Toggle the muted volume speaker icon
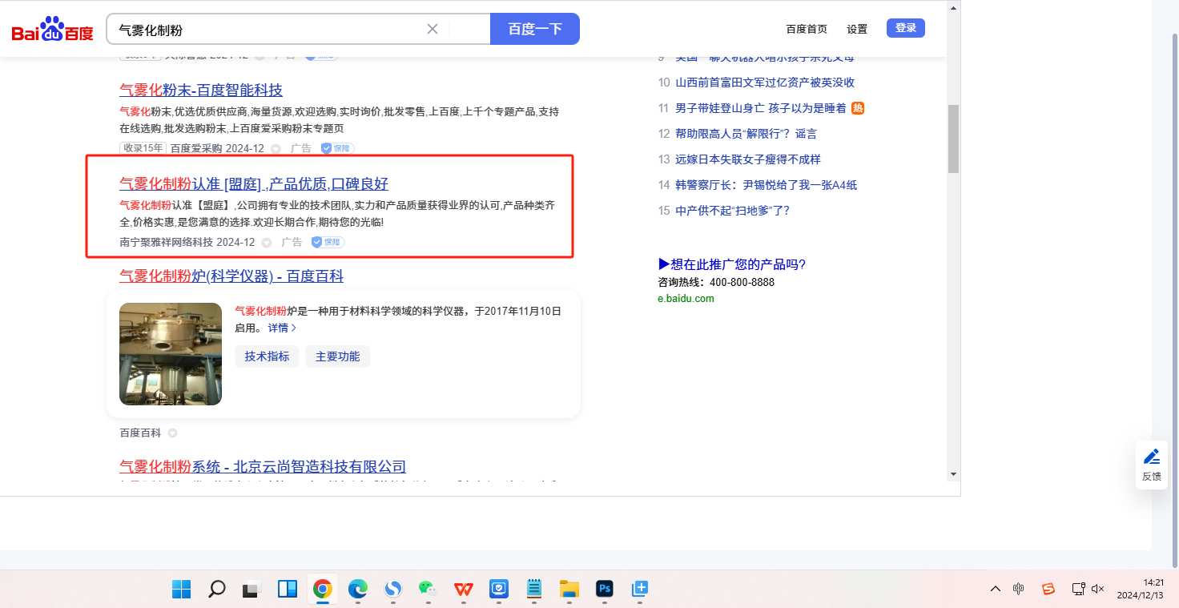The width and height of the screenshot is (1179, 608). pos(1097,589)
